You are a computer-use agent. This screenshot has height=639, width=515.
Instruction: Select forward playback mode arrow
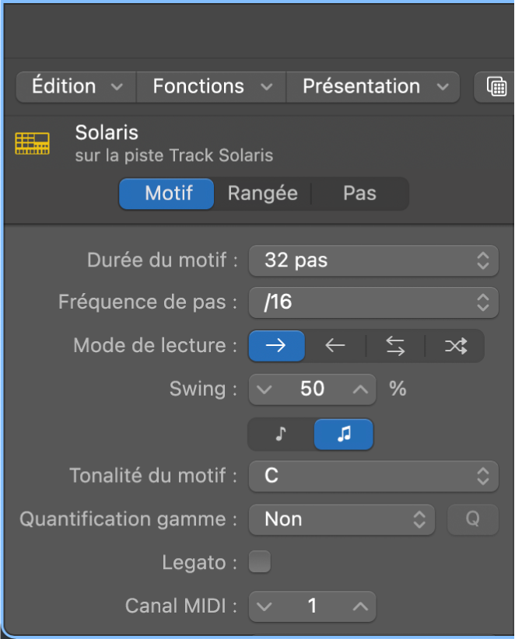pos(276,346)
